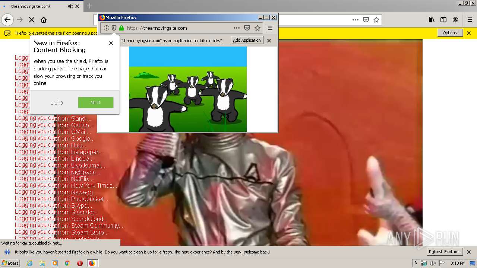Click the 3:18 PM clock
Image resolution: width=477 pixels, height=268 pixels.
pos(458,263)
